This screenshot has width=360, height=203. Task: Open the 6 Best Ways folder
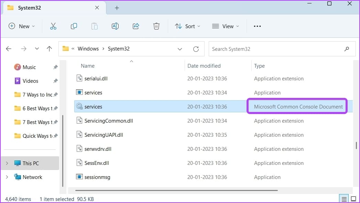(x=37, y=108)
